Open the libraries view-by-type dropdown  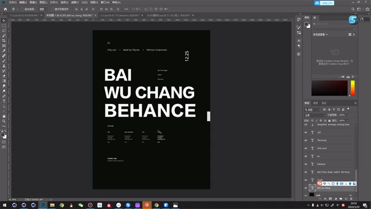(x=320, y=35)
